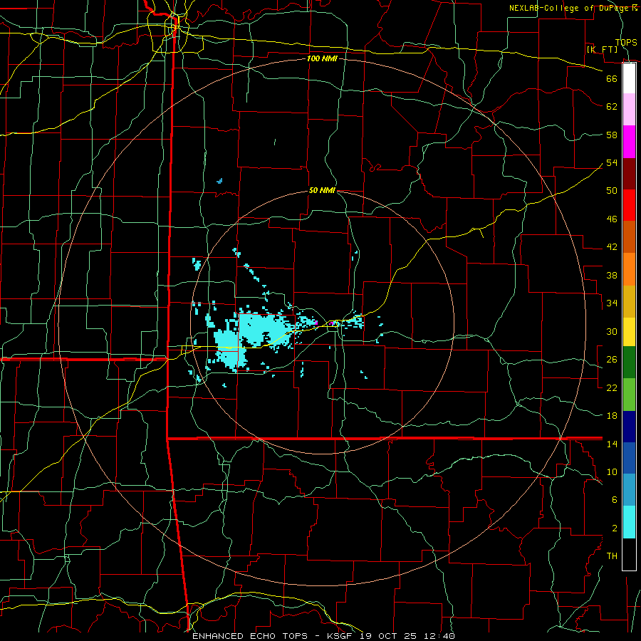Click the 66 legend value
Image resolution: width=641 pixels, height=641 pixels.
pos(612,78)
